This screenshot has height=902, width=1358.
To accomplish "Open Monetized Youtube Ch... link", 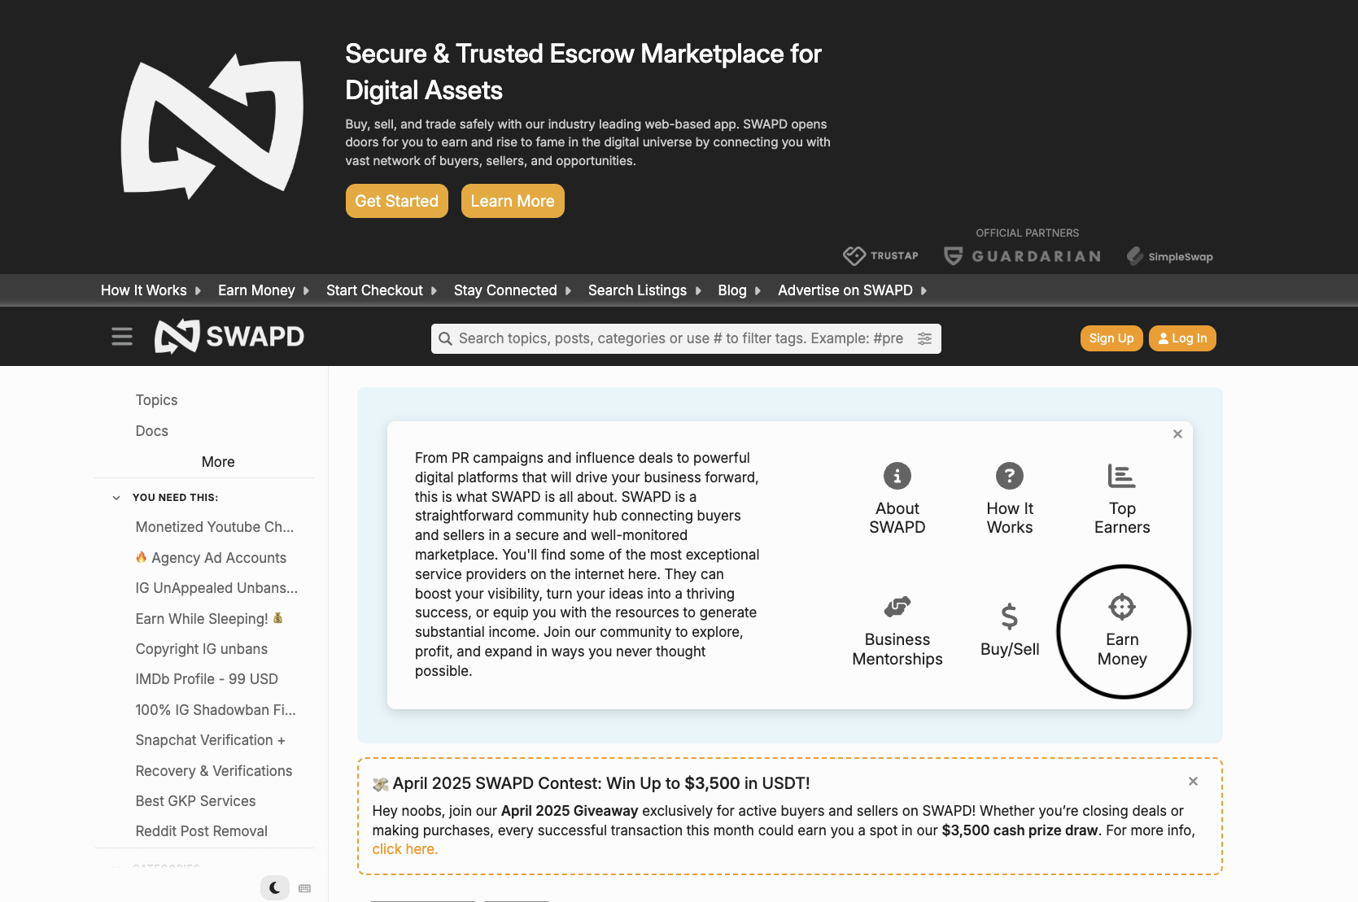I will (215, 527).
